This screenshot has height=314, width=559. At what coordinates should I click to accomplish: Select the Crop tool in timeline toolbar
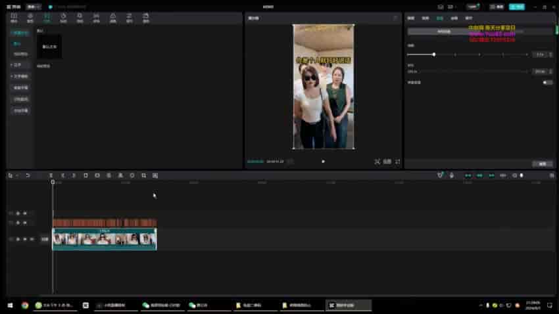pyautogui.click(x=143, y=175)
